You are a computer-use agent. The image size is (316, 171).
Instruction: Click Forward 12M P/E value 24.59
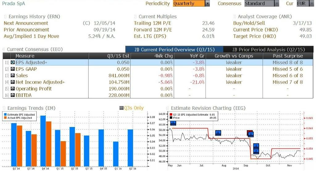(208, 30)
